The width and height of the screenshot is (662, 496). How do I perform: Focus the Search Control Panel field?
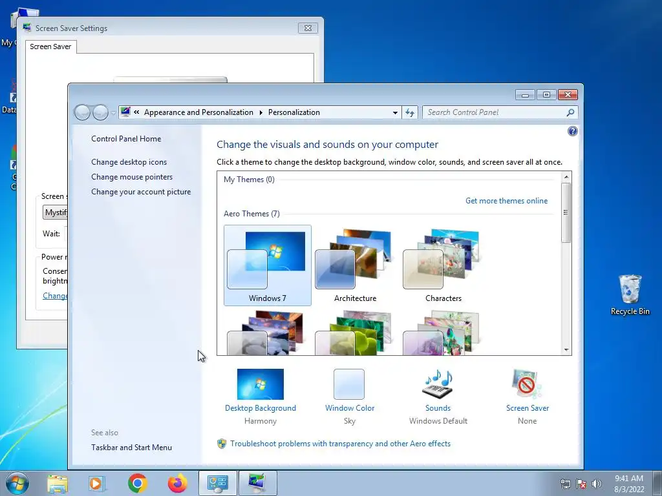[x=500, y=112]
